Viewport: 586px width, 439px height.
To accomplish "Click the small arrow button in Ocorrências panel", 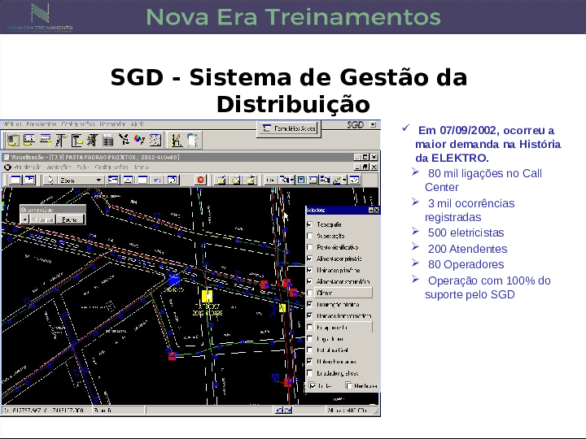I will [x=24, y=219].
